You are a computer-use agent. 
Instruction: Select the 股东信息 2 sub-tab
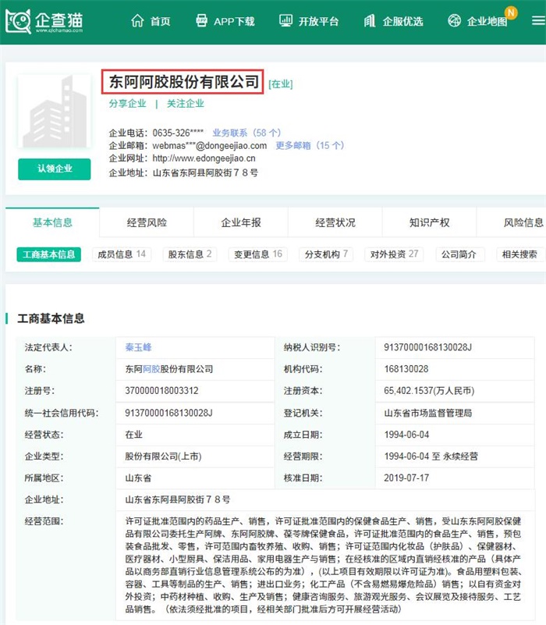(x=190, y=254)
